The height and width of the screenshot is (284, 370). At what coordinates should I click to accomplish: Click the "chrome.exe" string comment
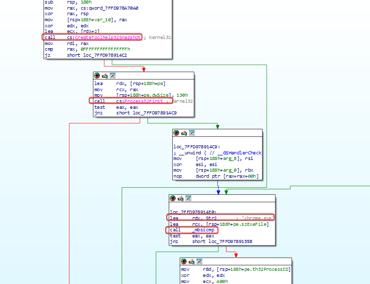(257, 218)
